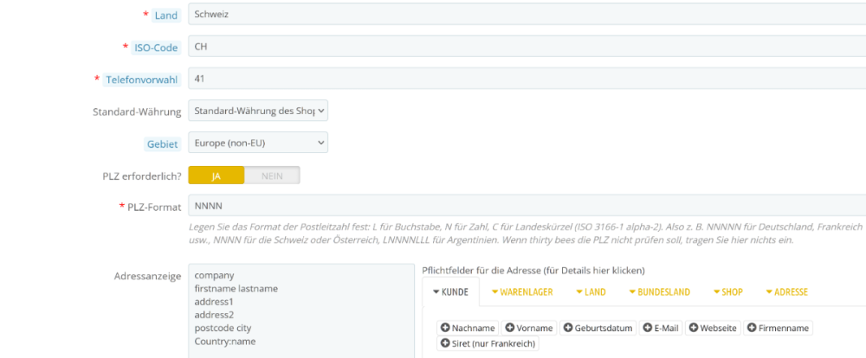Select the LAND tab
This screenshot has height=358, width=866.
pos(590,292)
